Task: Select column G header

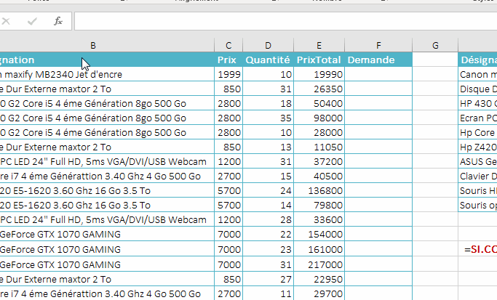Action: click(435, 46)
